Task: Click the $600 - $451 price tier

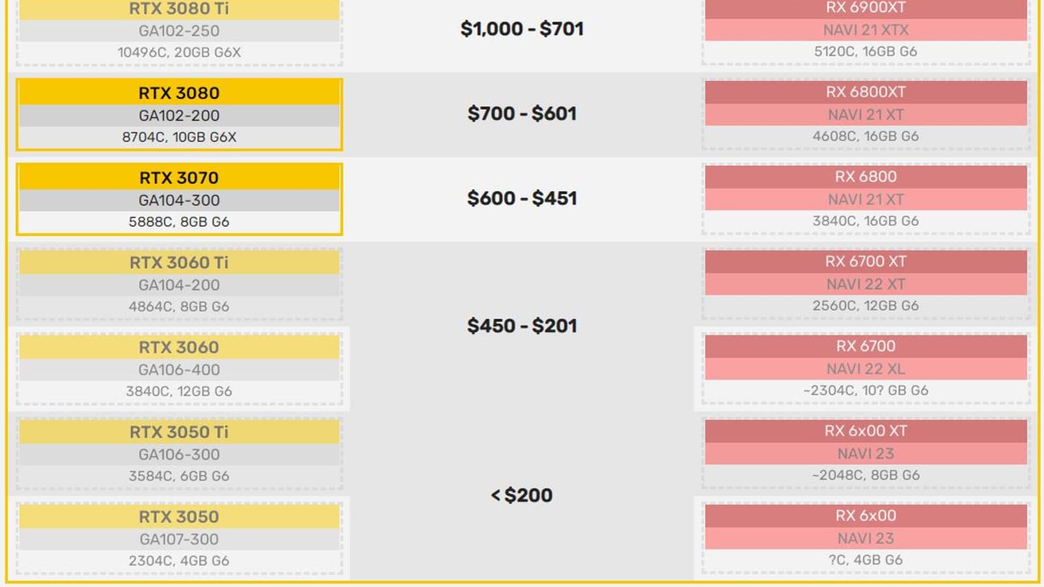Action: (522, 198)
